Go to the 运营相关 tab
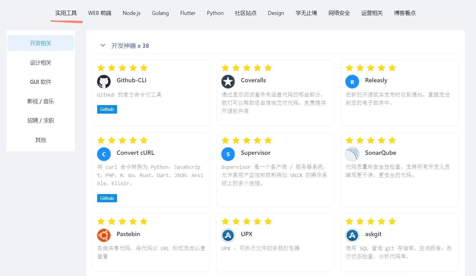This screenshot has height=276, width=476. [x=372, y=13]
